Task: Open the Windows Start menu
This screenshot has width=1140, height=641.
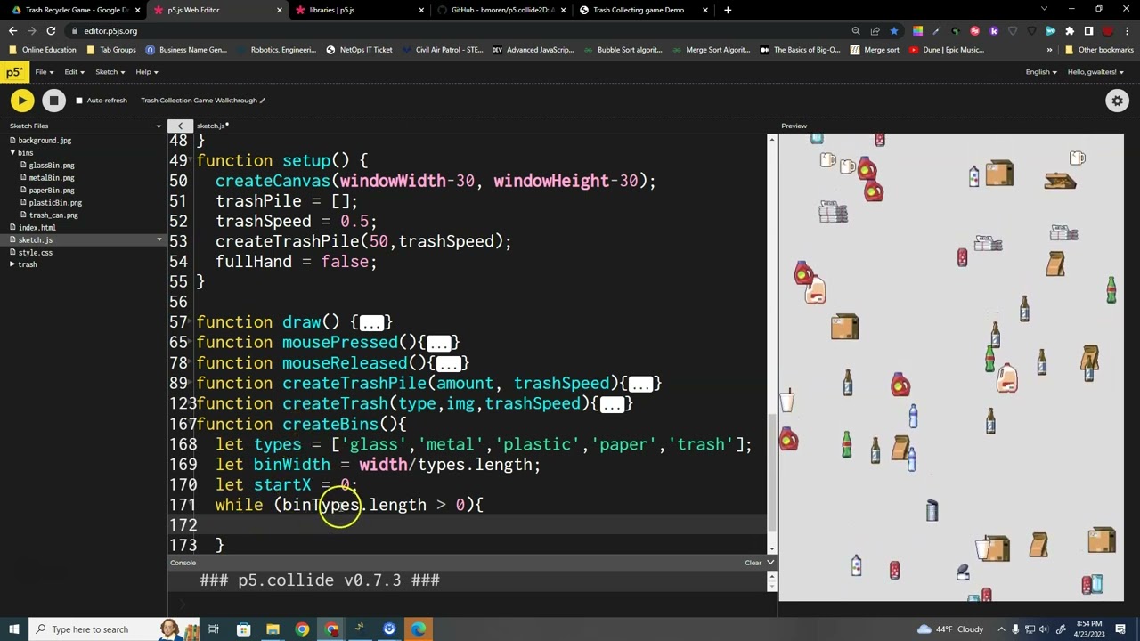Action: click(x=16, y=629)
